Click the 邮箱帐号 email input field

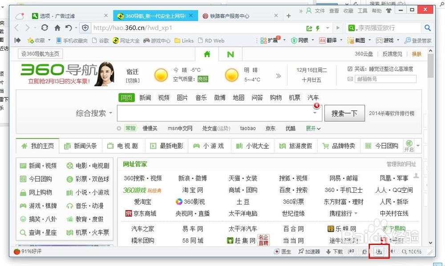coord(385,79)
